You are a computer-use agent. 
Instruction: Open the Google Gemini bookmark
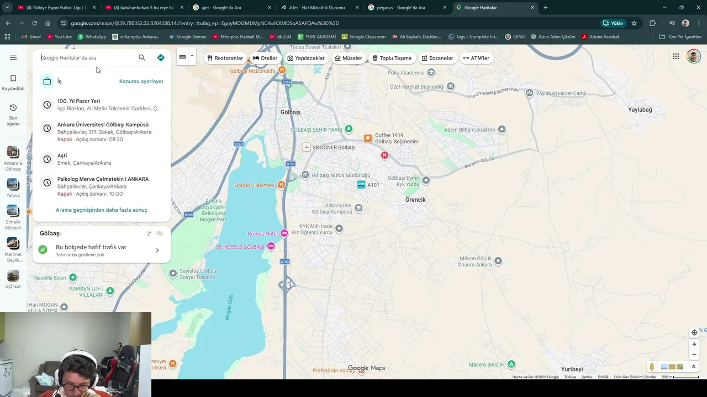(x=188, y=36)
